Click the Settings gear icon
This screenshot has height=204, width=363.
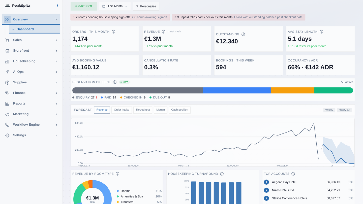coord(7,135)
